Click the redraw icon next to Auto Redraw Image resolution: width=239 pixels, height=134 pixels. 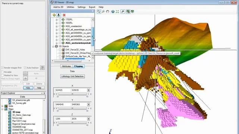pos(42,68)
